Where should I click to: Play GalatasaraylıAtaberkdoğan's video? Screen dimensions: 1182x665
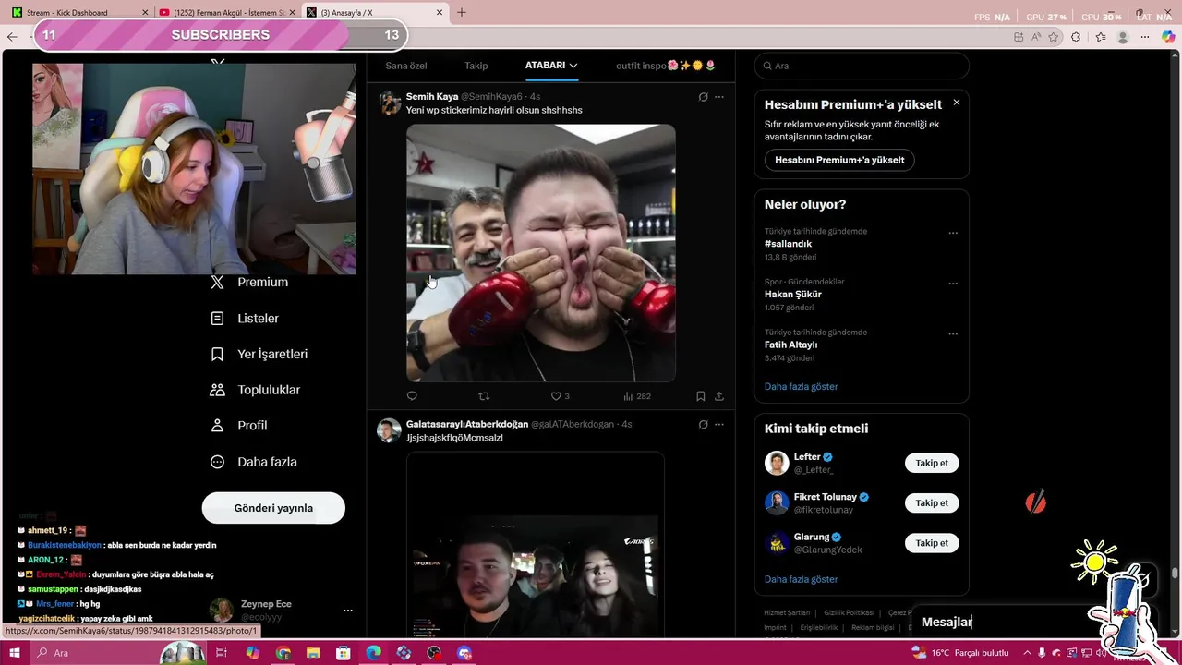(x=535, y=544)
